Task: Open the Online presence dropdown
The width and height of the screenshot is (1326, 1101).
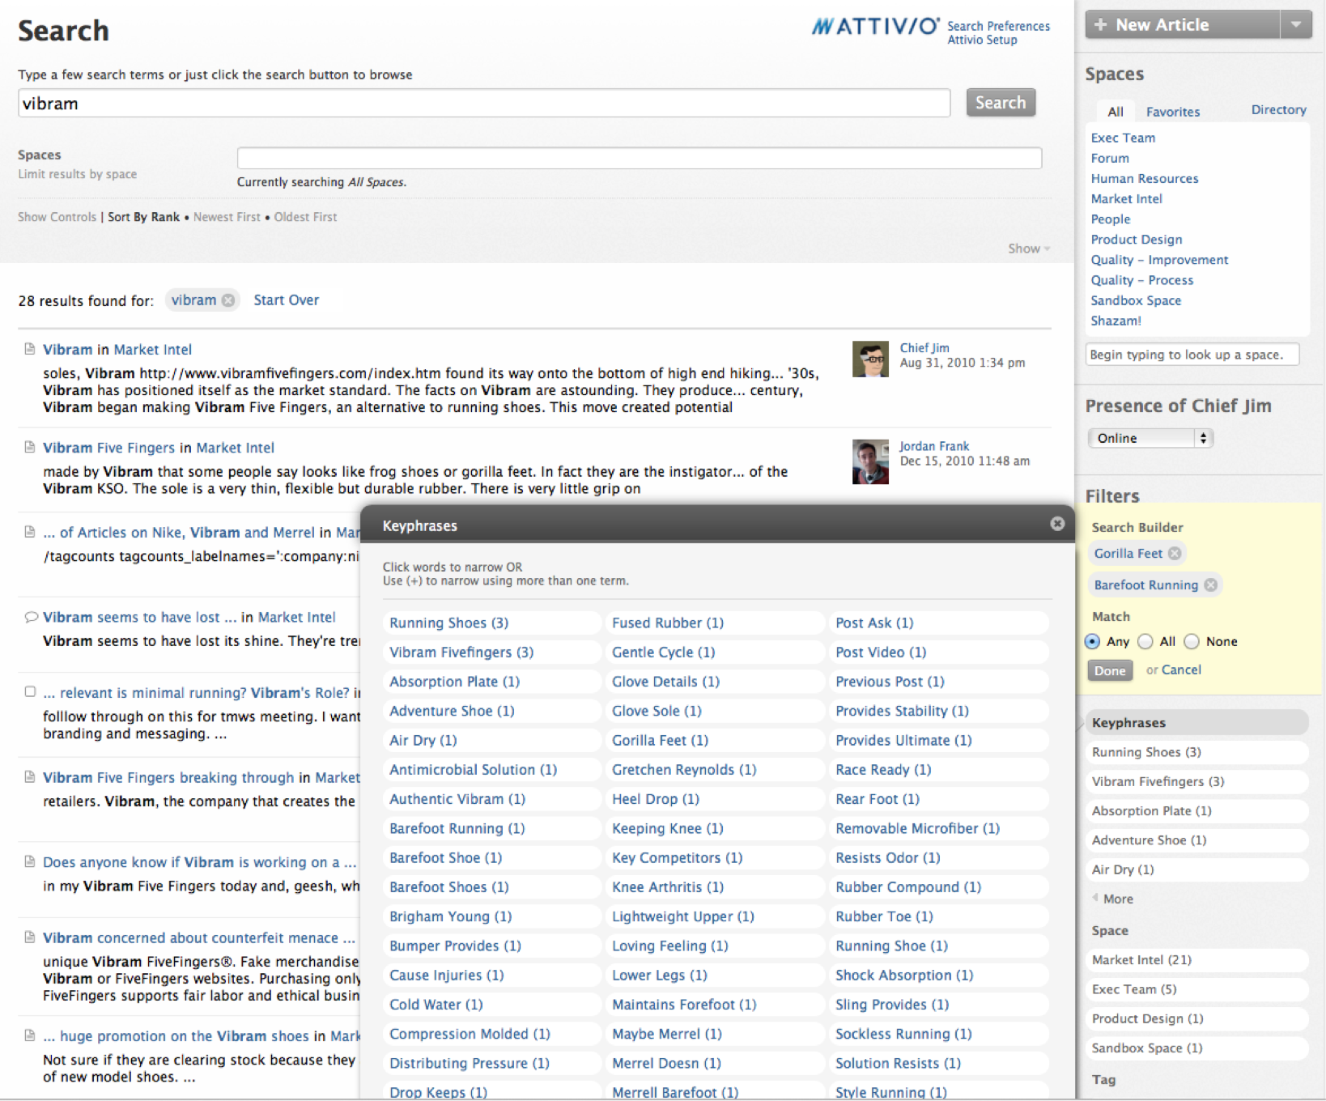Action: click(1150, 438)
